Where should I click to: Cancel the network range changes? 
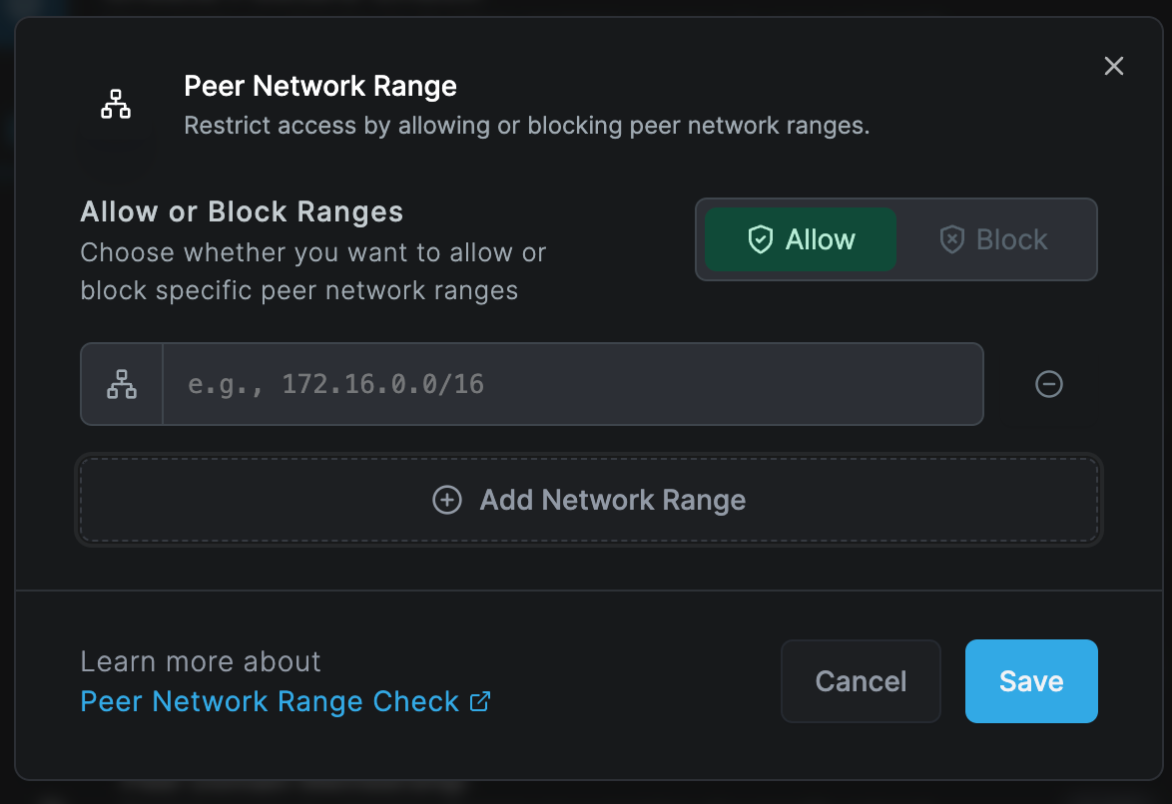coord(861,681)
